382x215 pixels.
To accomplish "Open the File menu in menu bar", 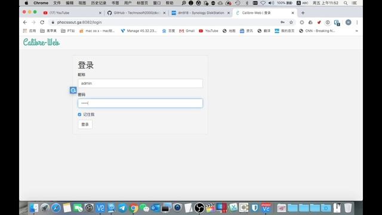I will (x=57, y=3).
